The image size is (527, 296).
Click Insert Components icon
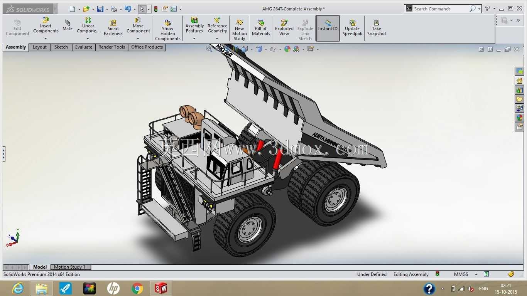[x=46, y=20]
